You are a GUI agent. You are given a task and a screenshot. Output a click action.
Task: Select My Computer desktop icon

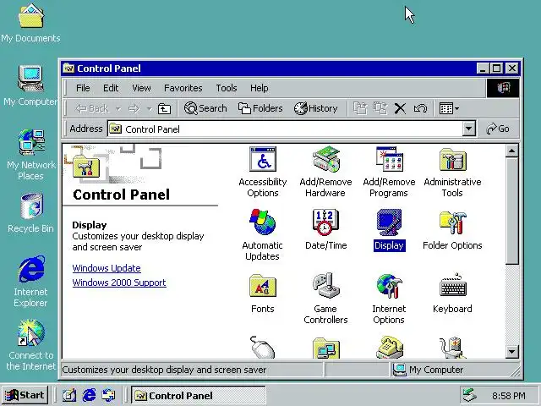coord(30,85)
